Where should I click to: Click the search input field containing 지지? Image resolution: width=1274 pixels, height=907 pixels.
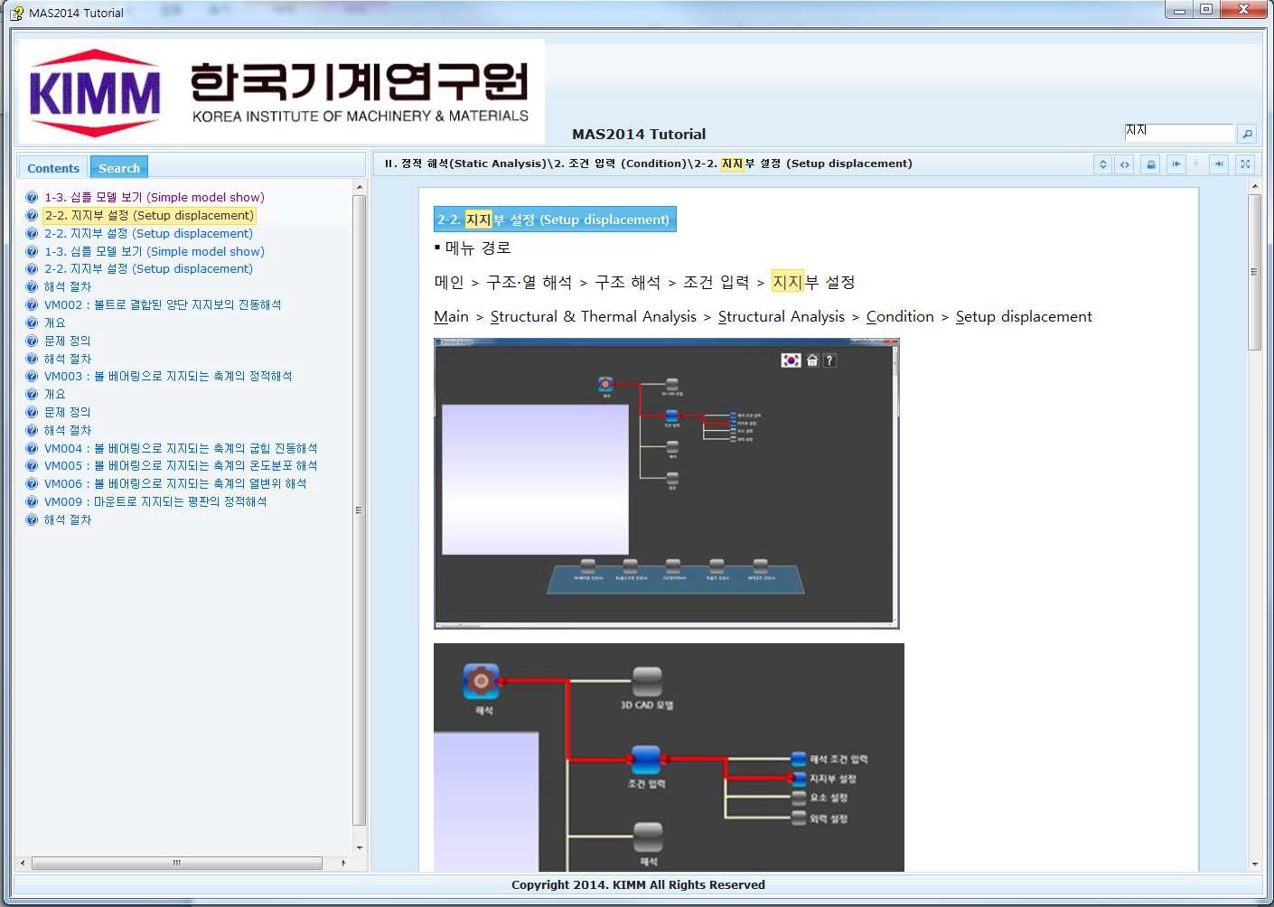[1178, 132]
